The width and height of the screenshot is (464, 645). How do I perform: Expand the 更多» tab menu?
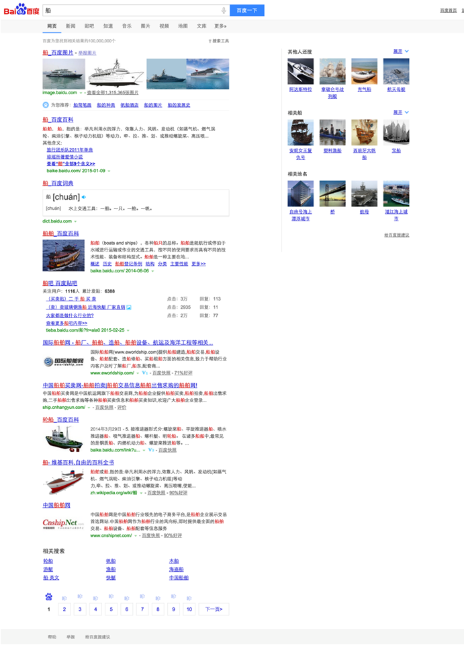pyautogui.click(x=220, y=26)
